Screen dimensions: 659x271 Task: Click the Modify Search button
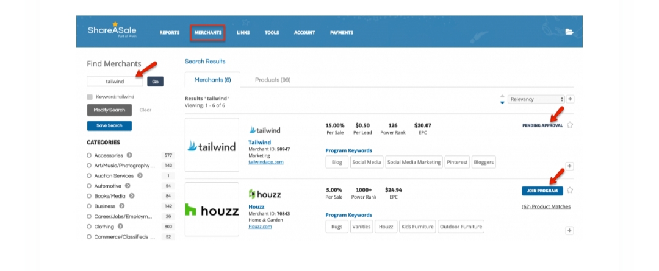pyautogui.click(x=109, y=110)
